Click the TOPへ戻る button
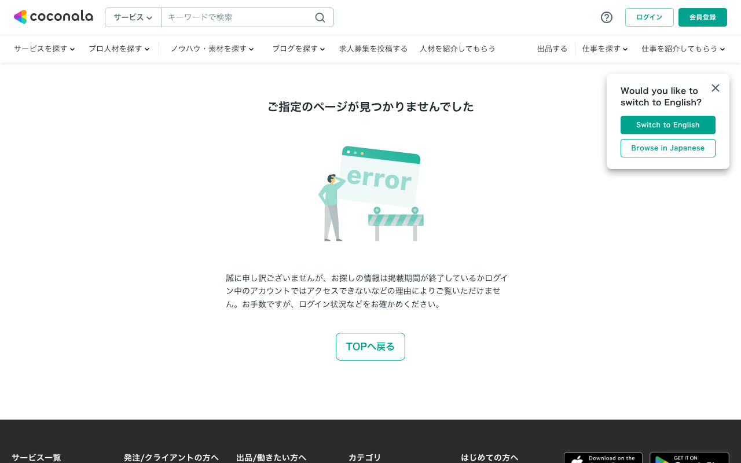This screenshot has height=463, width=741. tap(370, 347)
